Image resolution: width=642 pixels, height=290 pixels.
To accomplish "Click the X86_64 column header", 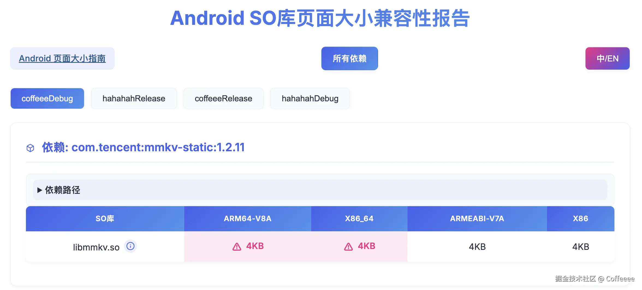I will pos(359,218).
